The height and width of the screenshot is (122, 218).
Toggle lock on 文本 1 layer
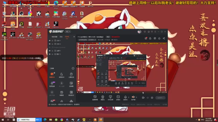click(x=52, y=40)
